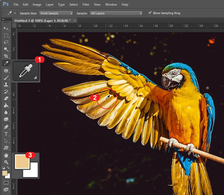
Task: Swap foreground and background colors
Action: click(8, 168)
